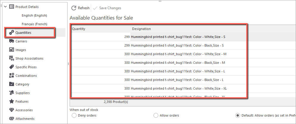Click the Combinations grid icon
296x124 pixels.
click(12, 76)
